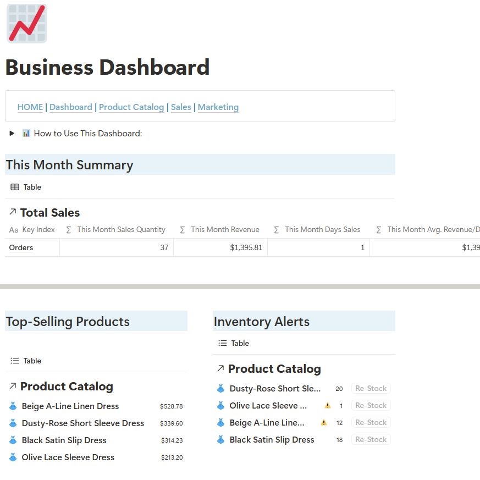Click the This Month Revenue column header
The height and width of the screenshot is (480, 480).
coord(225,230)
